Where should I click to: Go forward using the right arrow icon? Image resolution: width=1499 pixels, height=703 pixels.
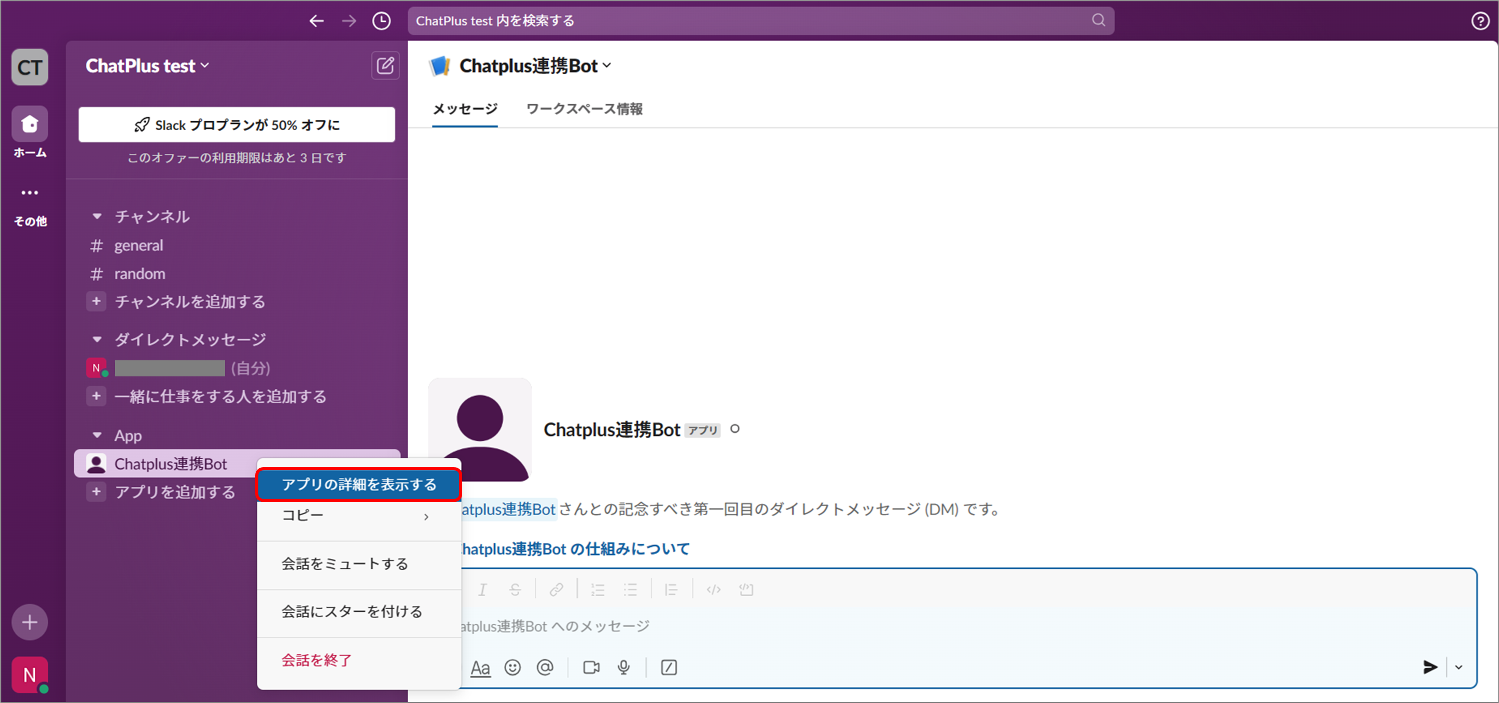[349, 21]
